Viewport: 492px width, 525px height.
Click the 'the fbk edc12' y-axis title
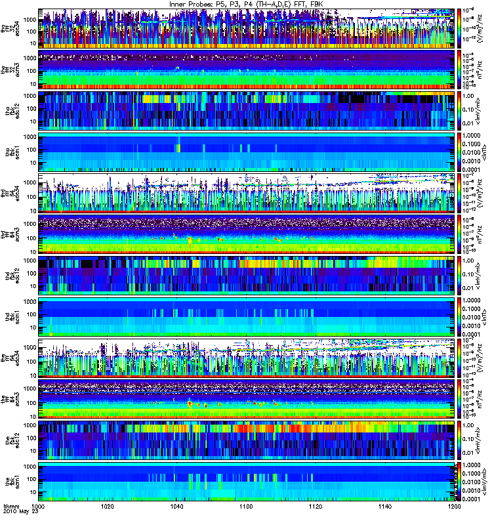point(12,440)
